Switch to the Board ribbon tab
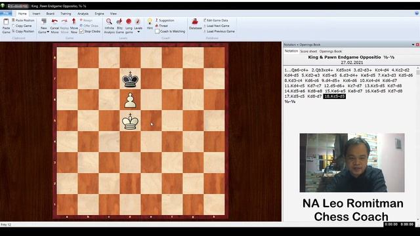Image resolution: width=420 pixels, height=236 pixels. (50, 14)
